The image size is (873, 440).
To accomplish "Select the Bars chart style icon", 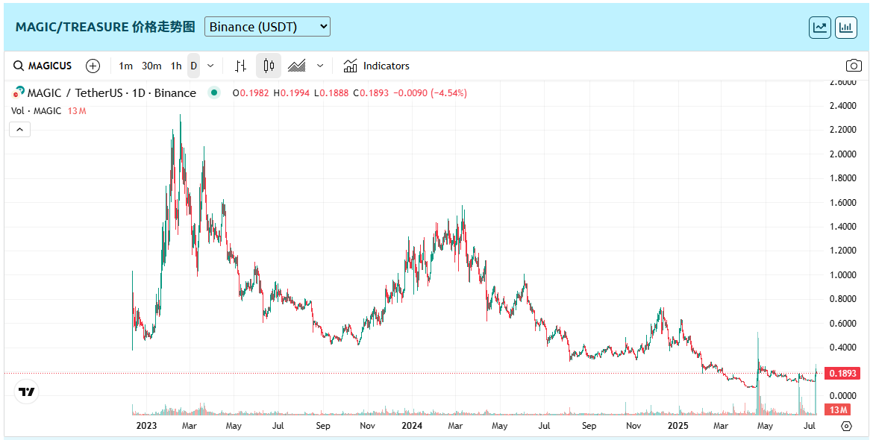I will point(240,66).
